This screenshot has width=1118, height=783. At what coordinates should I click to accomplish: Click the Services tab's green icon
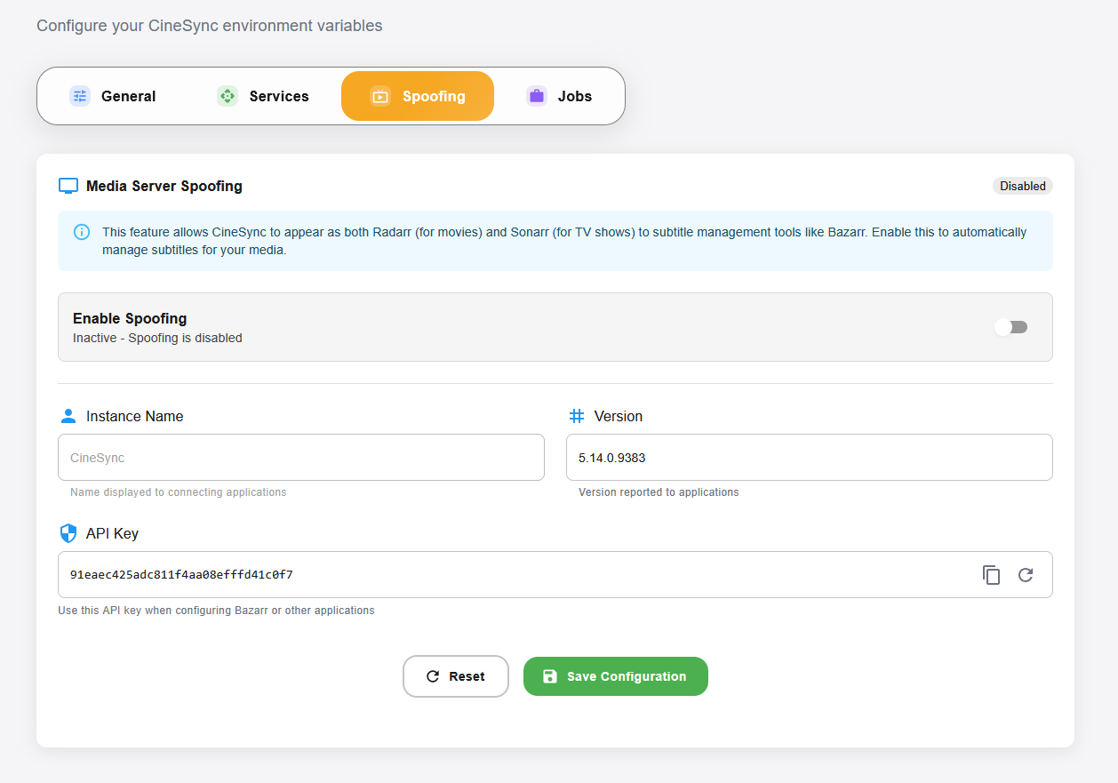point(228,96)
